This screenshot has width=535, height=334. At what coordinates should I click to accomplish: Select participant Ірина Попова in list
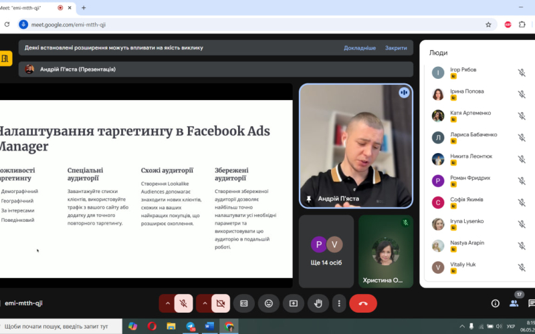click(479, 94)
